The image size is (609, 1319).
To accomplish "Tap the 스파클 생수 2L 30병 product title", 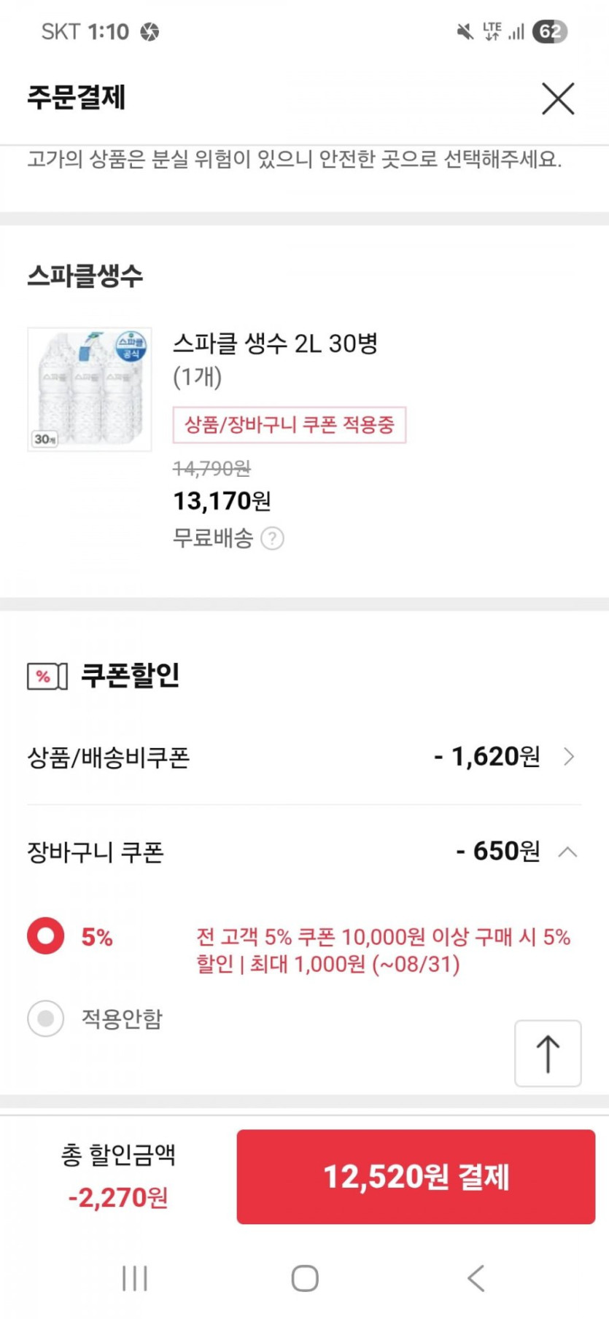I will tap(275, 343).
